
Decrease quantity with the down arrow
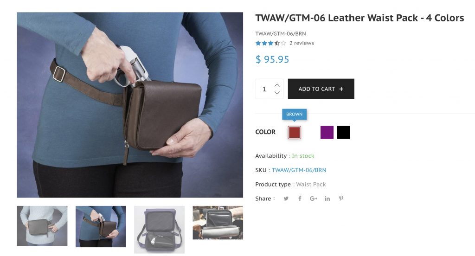277,93
